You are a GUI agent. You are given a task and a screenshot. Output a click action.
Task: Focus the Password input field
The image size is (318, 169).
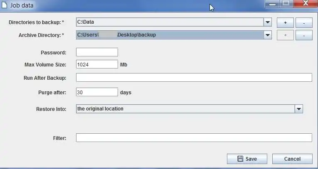click(x=97, y=52)
